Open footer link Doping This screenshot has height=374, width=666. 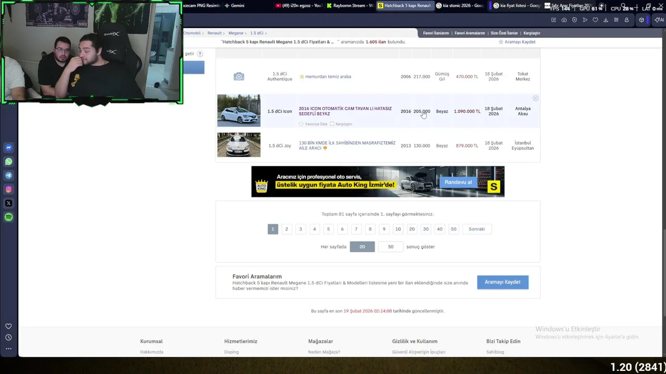[x=232, y=352]
